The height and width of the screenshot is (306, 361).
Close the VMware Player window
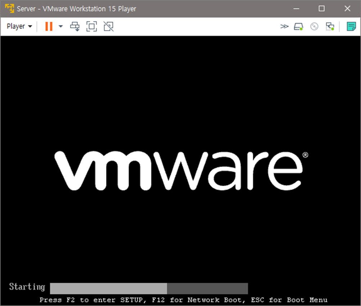(347, 8)
